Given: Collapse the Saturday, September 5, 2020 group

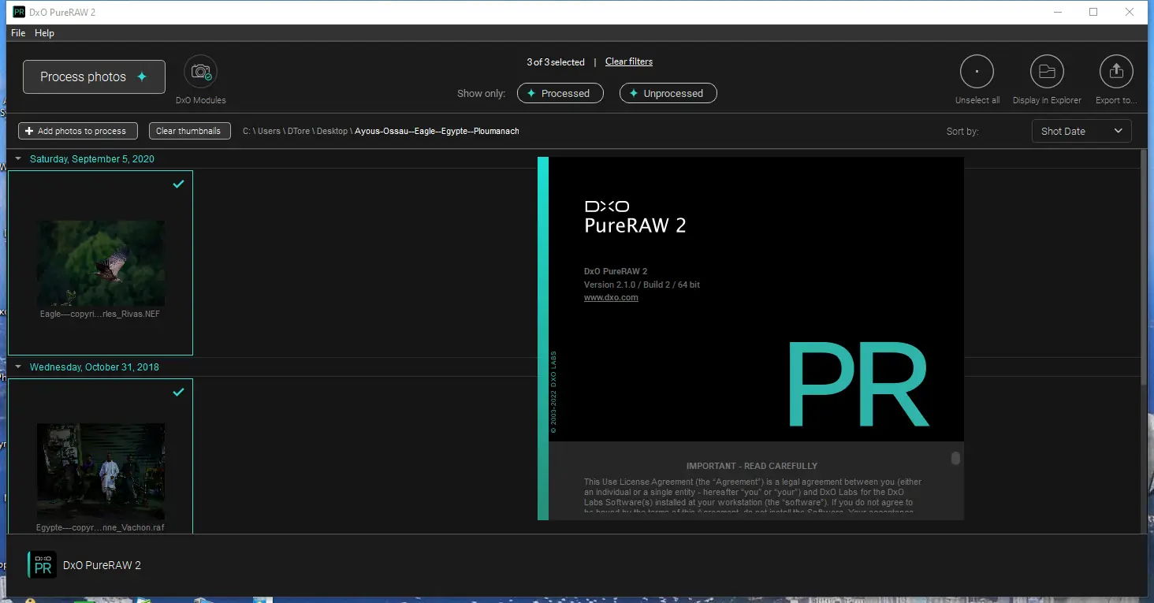Looking at the screenshot, I should (x=18, y=159).
